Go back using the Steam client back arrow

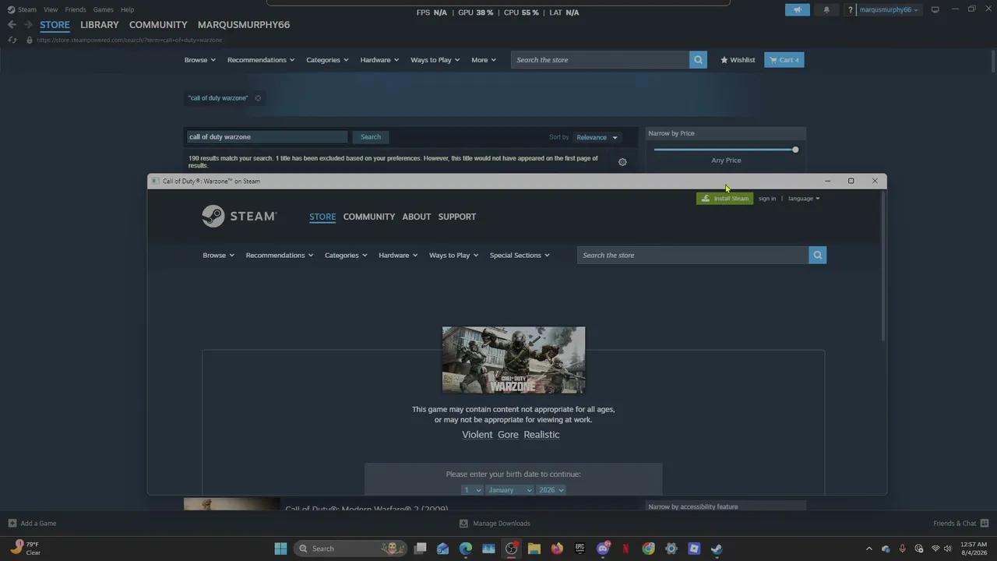[12, 25]
